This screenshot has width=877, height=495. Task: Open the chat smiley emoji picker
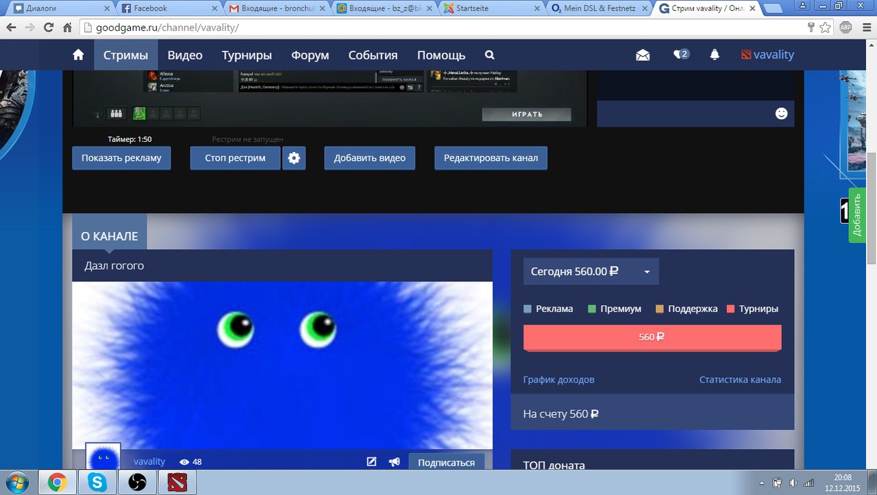tap(782, 114)
